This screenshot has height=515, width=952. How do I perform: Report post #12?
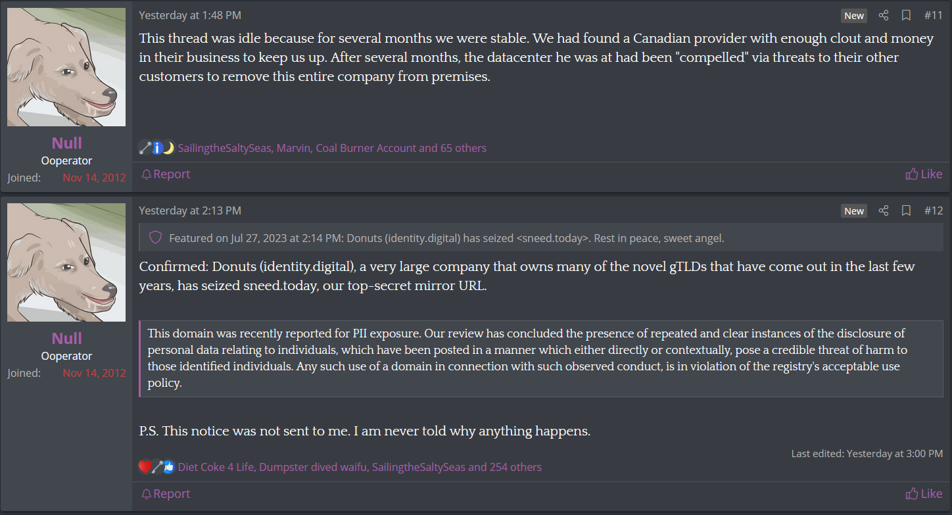pyautogui.click(x=166, y=493)
